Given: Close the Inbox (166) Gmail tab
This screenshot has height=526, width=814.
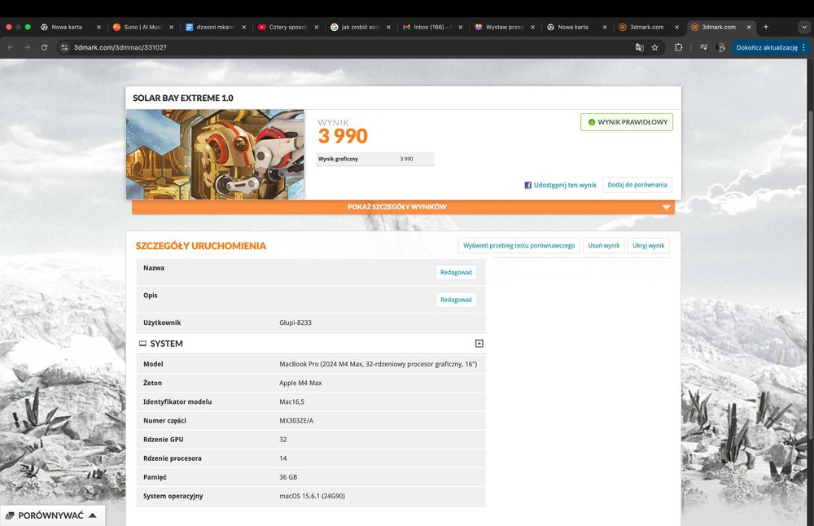Looking at the screenshot, I should tap(461, 27).
